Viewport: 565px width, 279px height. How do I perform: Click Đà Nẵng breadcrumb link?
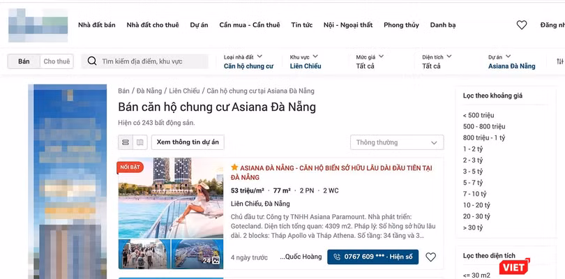click(149, 91)
